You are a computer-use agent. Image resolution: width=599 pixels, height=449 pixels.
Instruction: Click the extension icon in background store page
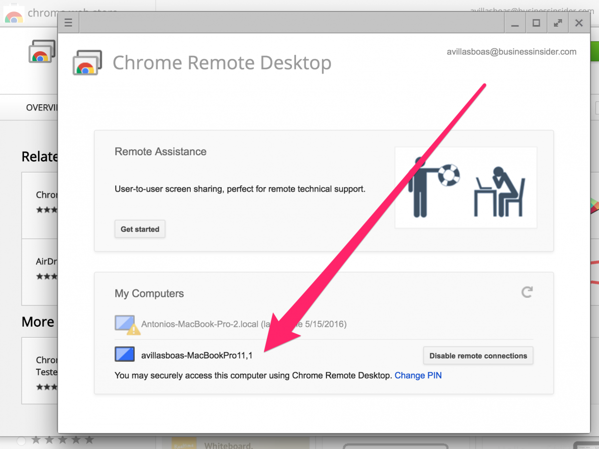pyautogui.click(x=41, y=52)
